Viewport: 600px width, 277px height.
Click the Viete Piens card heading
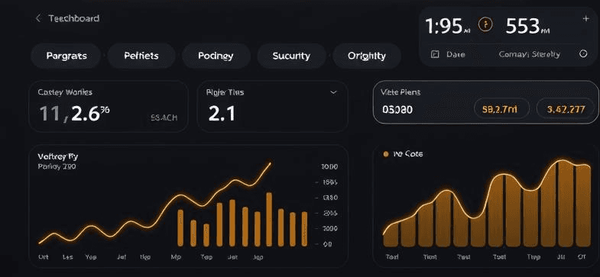(x=401, y=92)
